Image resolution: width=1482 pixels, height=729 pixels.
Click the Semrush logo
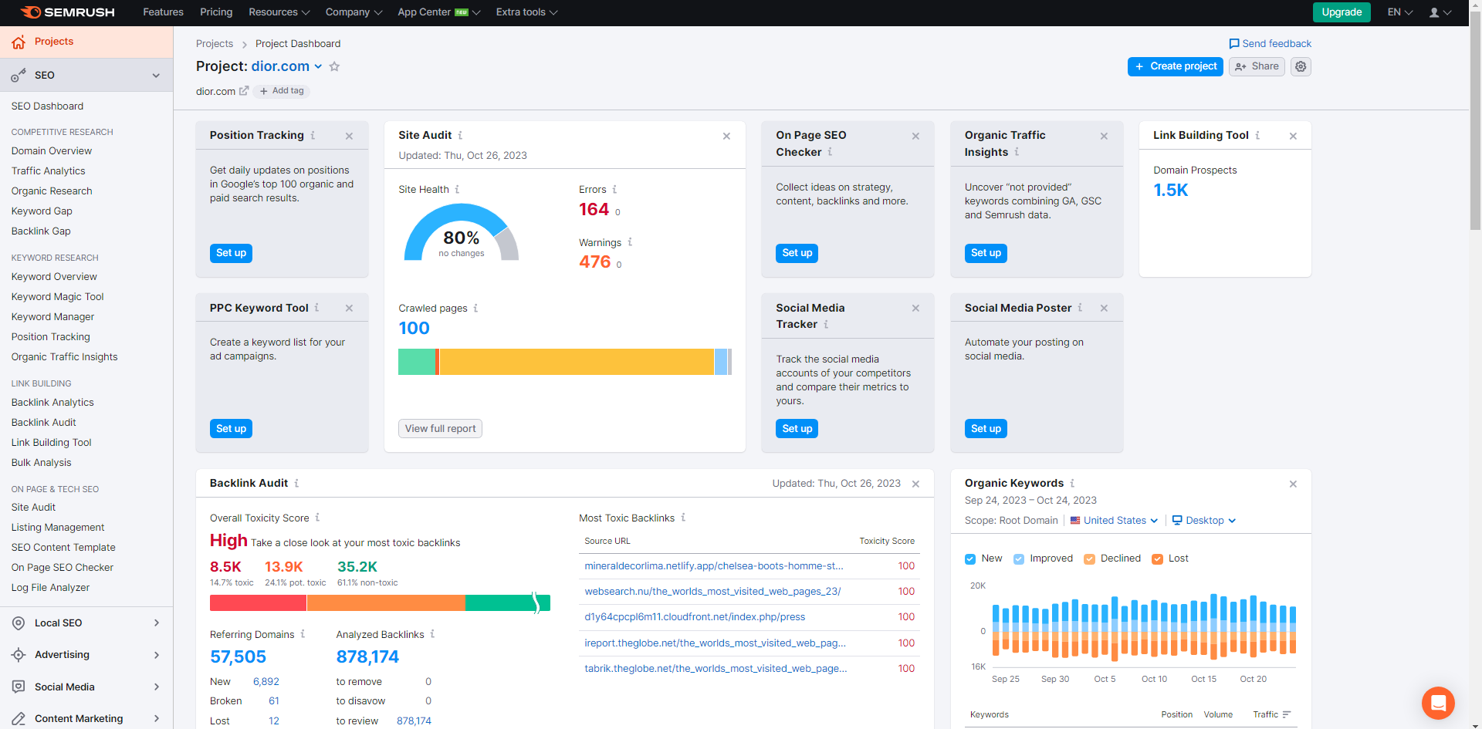pyautogui.click(x=68, y=12)
